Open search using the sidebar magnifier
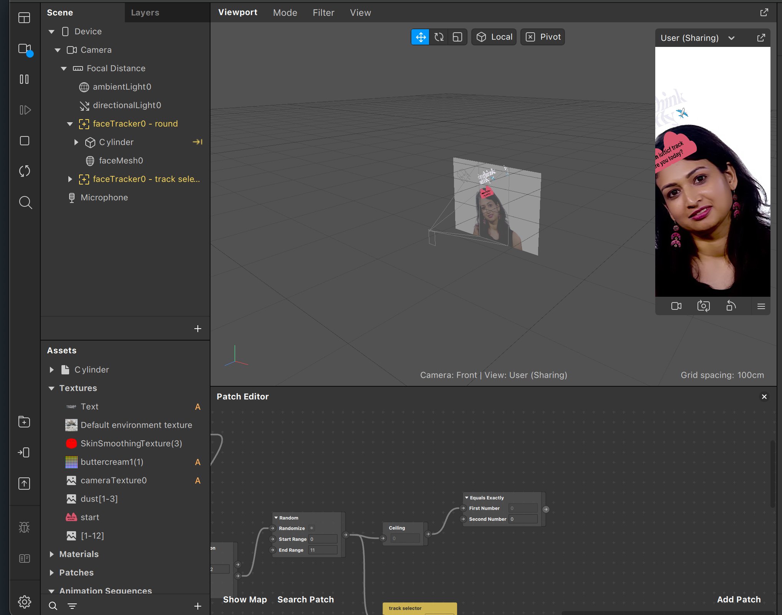782x615 pixels. [x=25, y=202]
